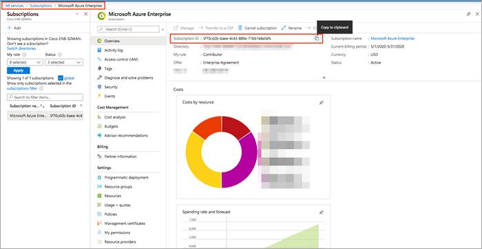Open the subscriptions filter link
The width and height of the screenshot is (482, 249).
click(22, 88)
